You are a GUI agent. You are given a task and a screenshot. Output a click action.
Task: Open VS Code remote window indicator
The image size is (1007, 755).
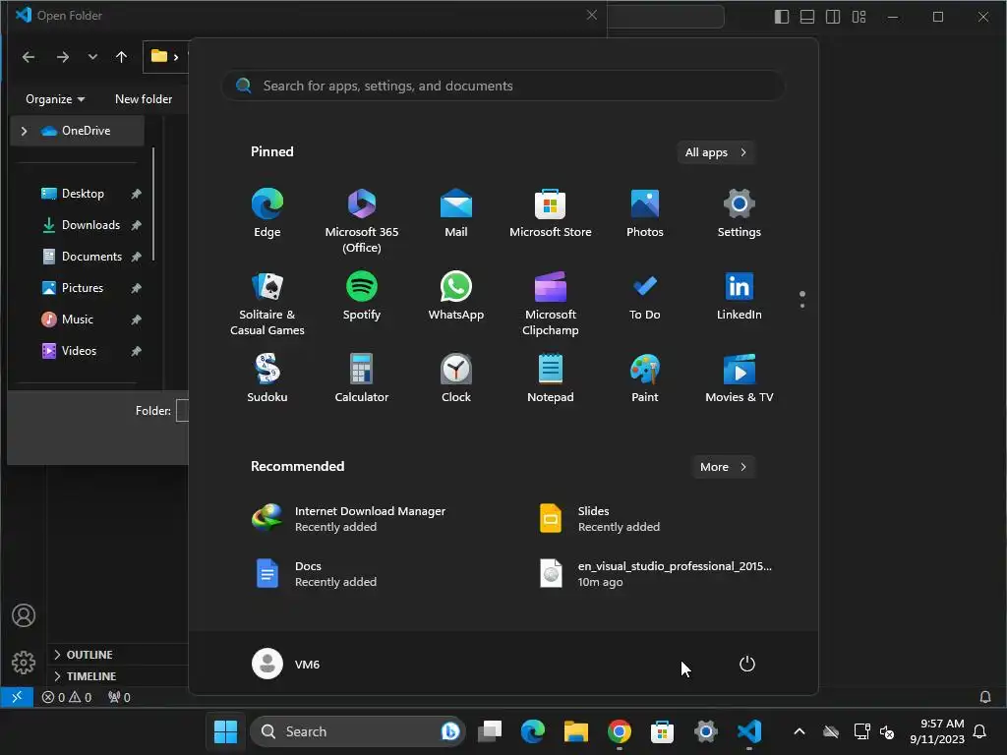[x=17, y=697]
